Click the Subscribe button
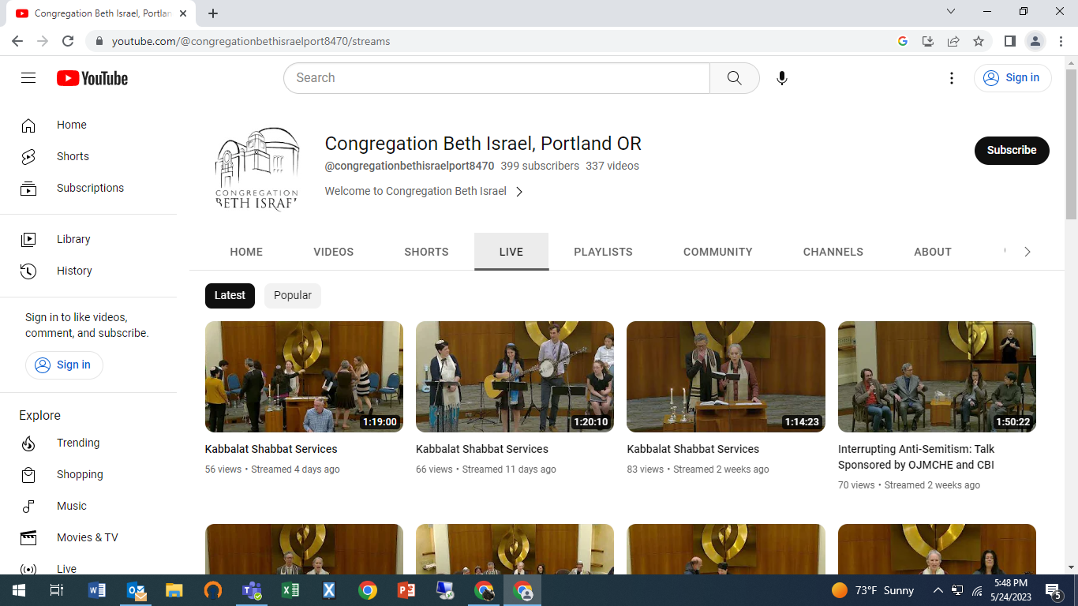The image size is (1078, 606). pos(1012,150)
